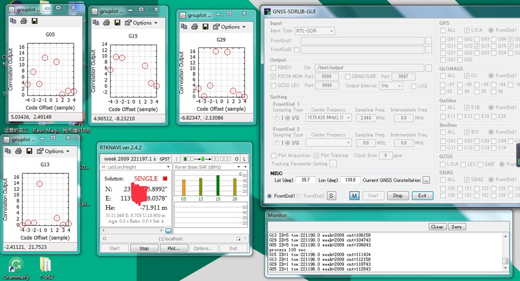Click the print icon in G13 gnuplot window

pos(19,151)
